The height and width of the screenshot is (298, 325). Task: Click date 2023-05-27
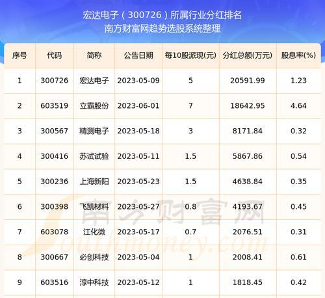[138, 207]
